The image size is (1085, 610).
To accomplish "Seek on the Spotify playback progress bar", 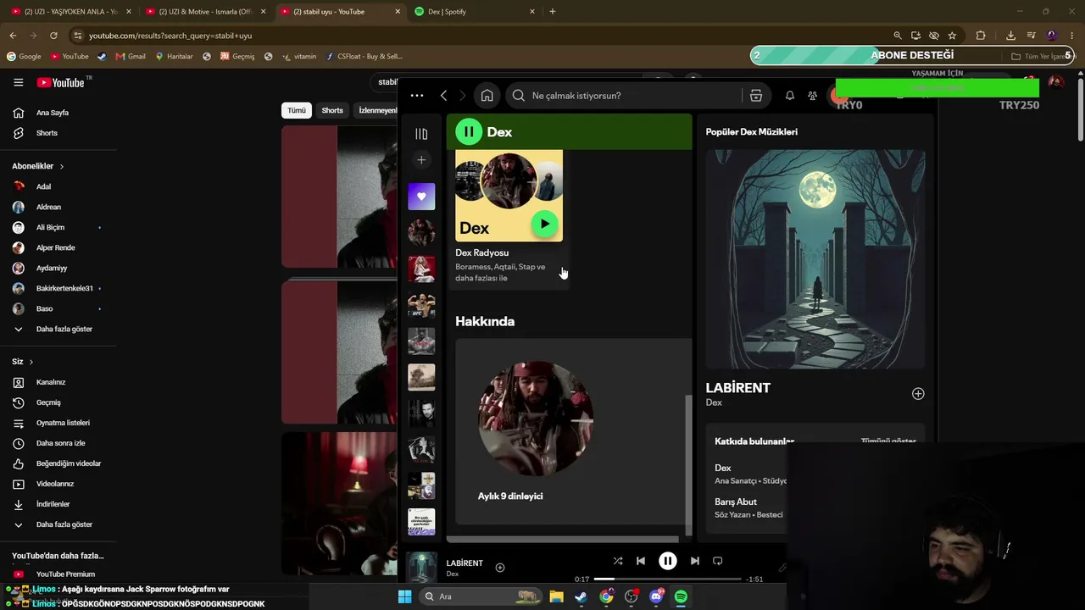I will [668, 579].
